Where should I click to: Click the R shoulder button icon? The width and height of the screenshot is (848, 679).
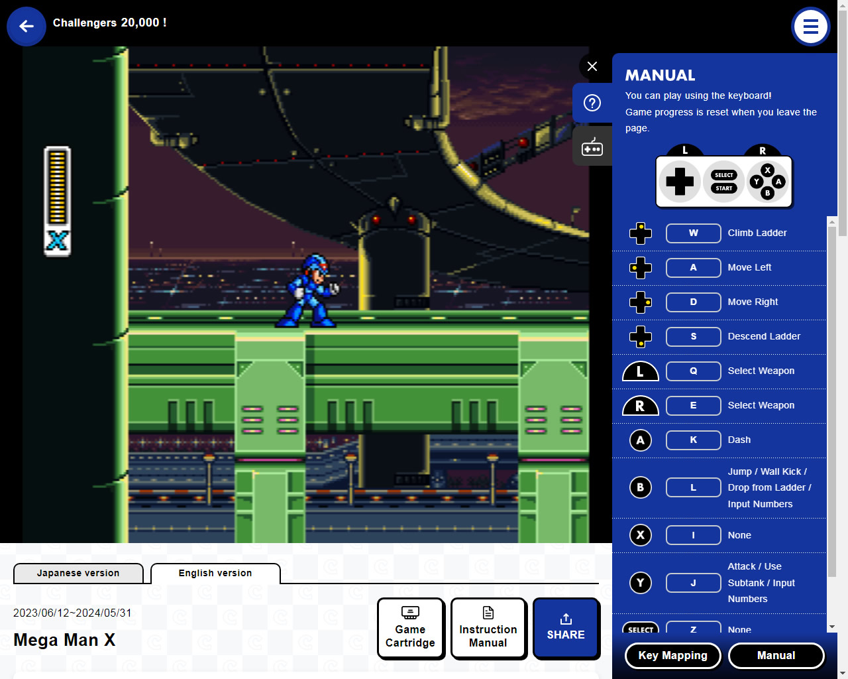pos(641,406)
